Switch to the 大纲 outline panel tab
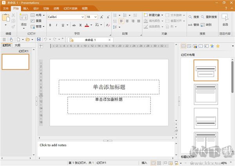 coord(17,45)
